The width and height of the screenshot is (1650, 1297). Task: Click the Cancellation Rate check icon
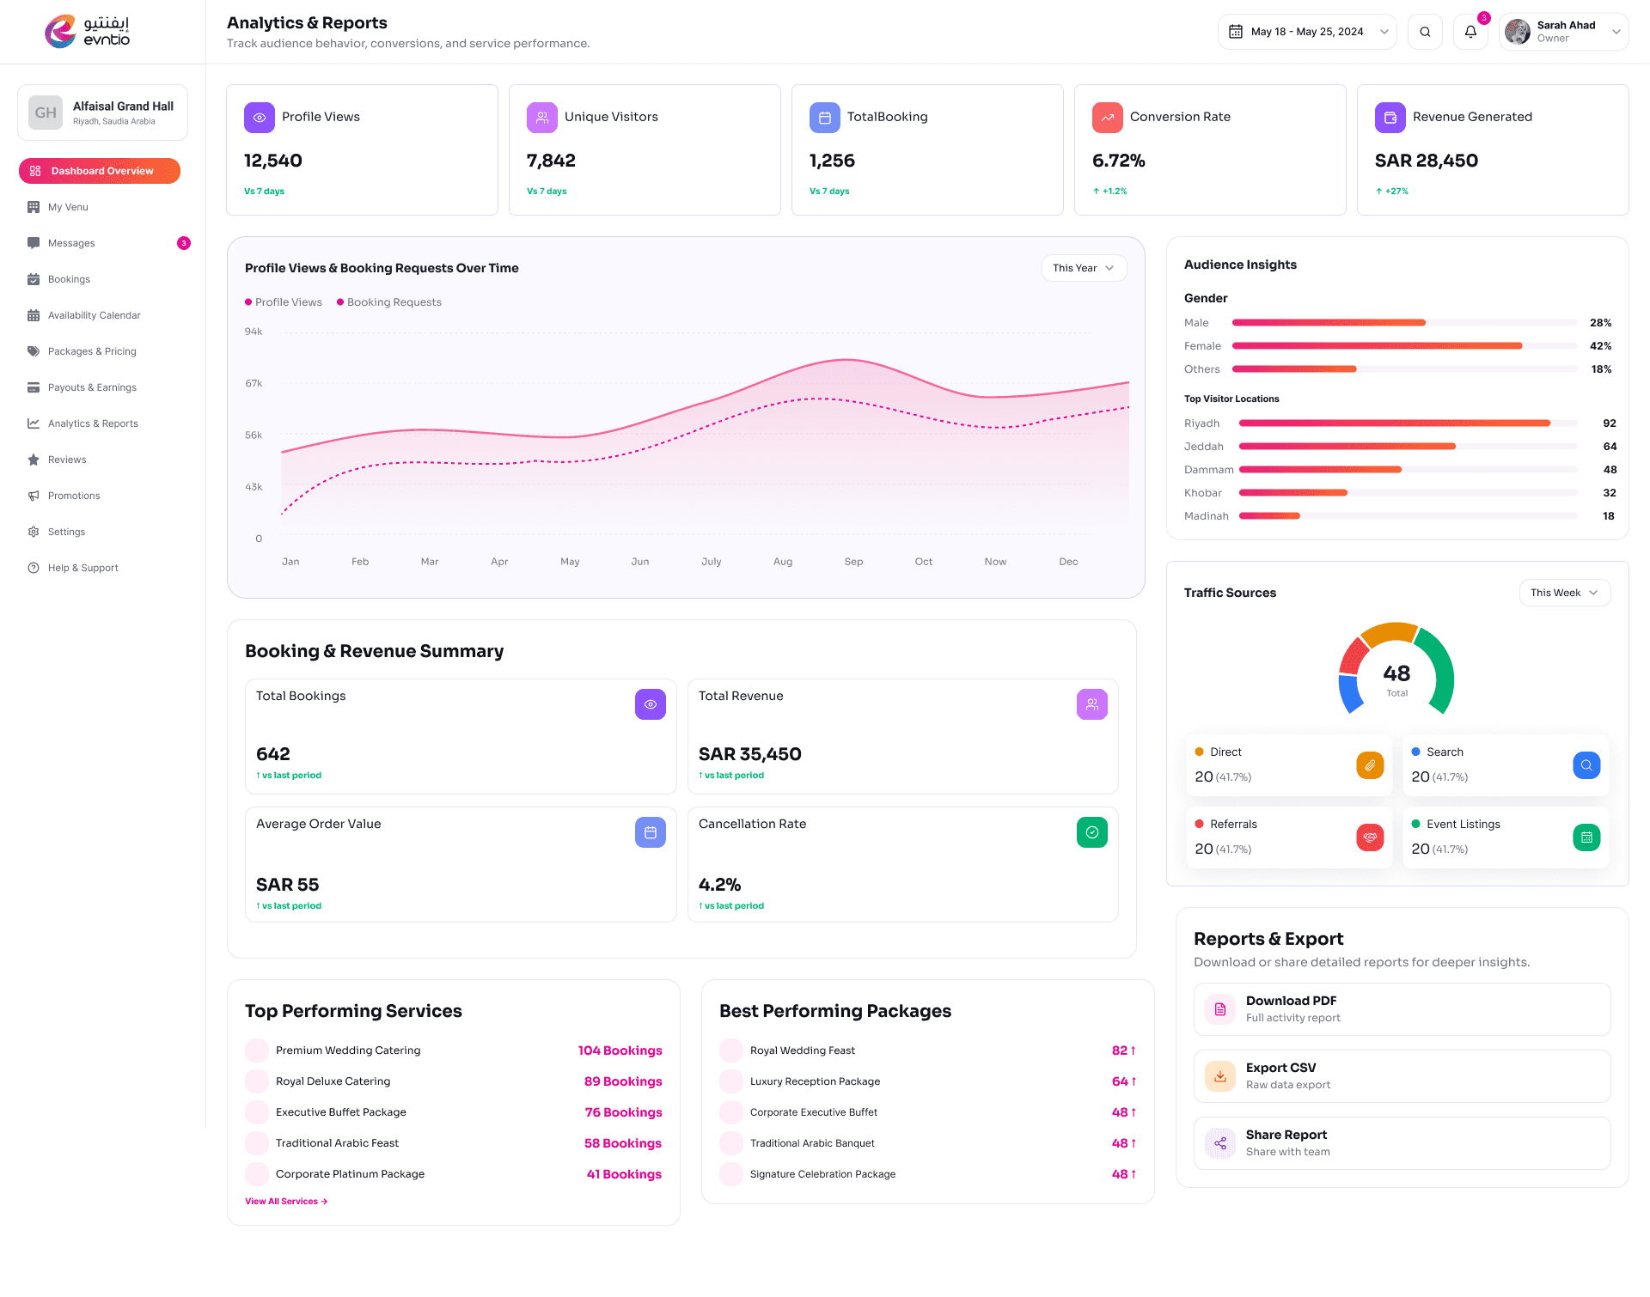[x=1091, y=832]
